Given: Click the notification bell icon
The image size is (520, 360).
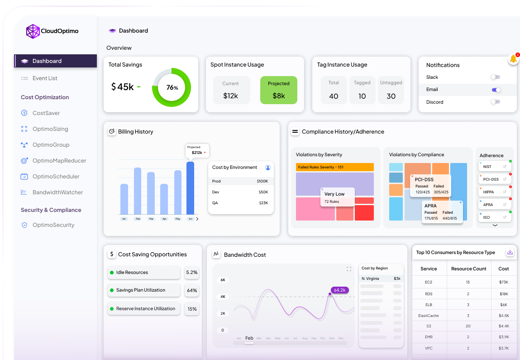Looking at the screenshot, I should 513,59.
